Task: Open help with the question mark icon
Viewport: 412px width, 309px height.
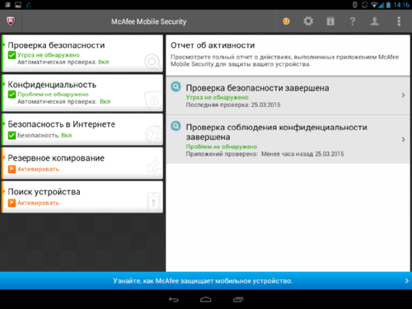Action: pyautogui.click(x=353, y=21)
